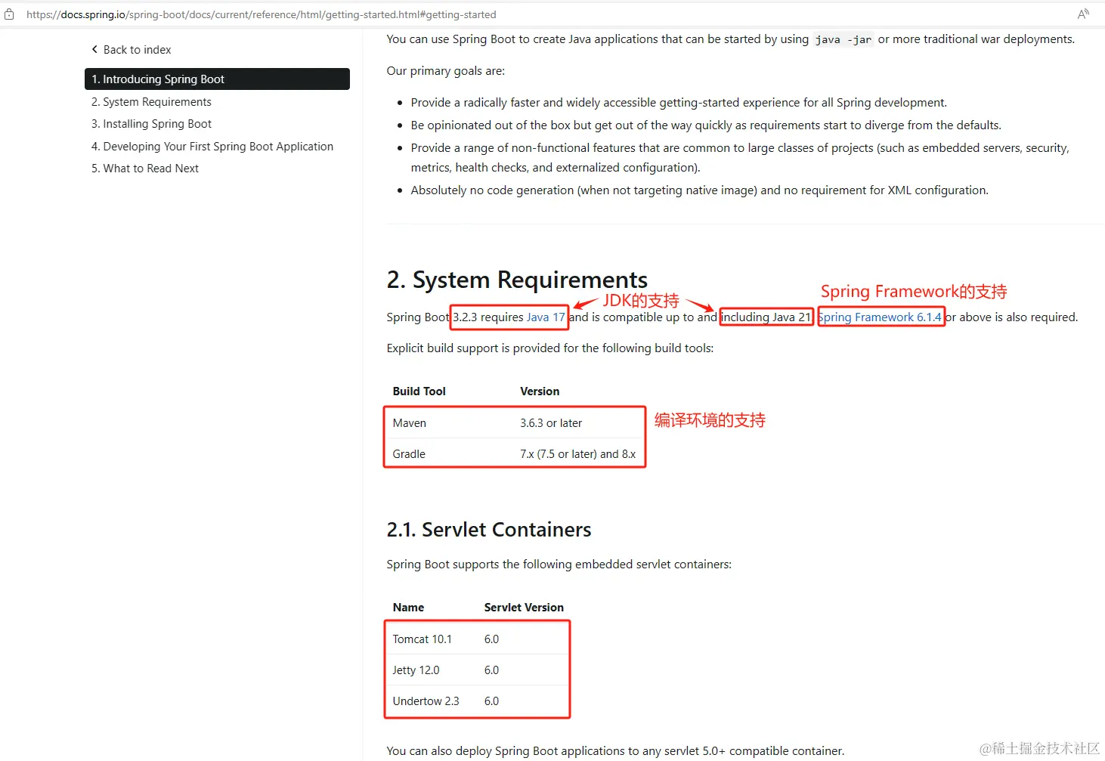Open the Spring Framework 6.1.4 link

(x=881, y=317)
